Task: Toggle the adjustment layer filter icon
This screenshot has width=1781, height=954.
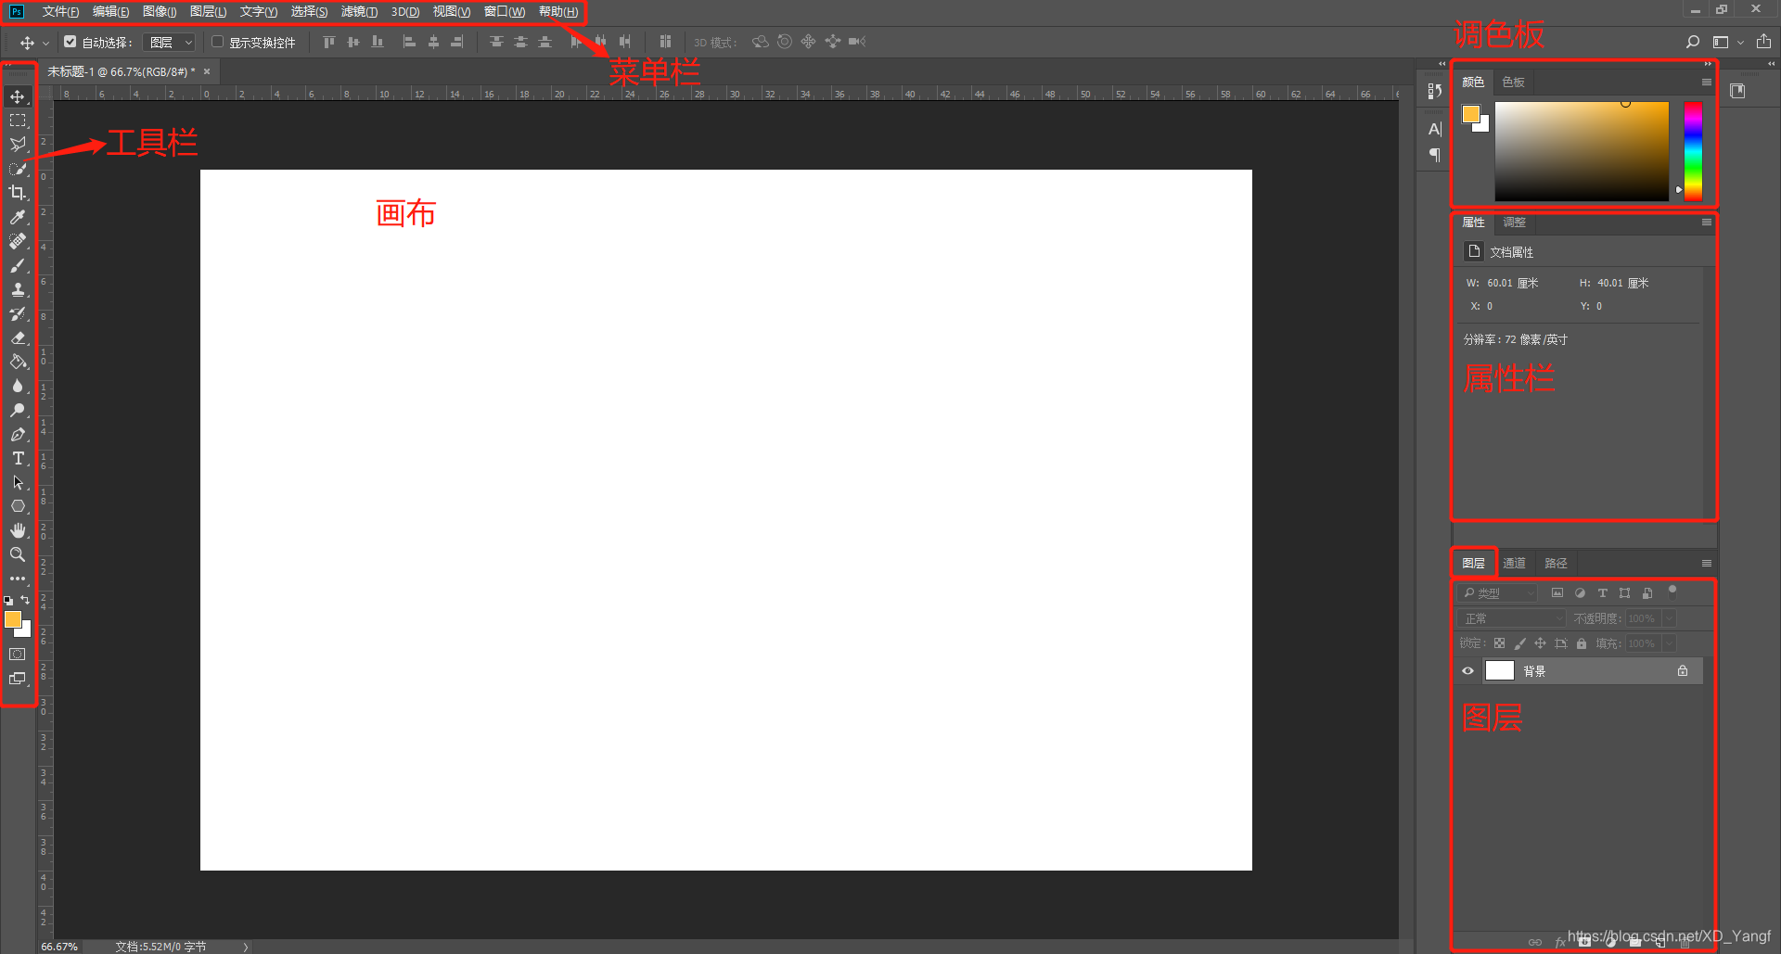Action: 1580,593
